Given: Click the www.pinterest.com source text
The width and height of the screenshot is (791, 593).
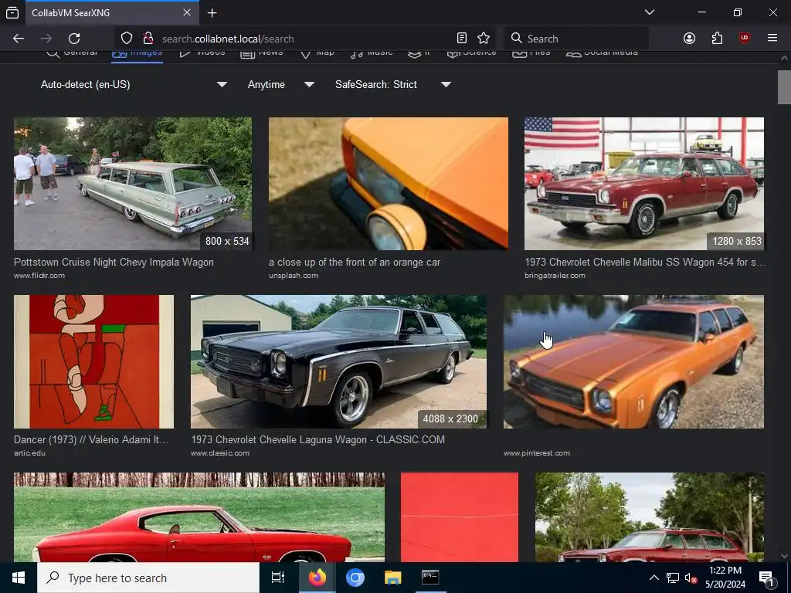Looking at the screenshot, I should point(537,452).
